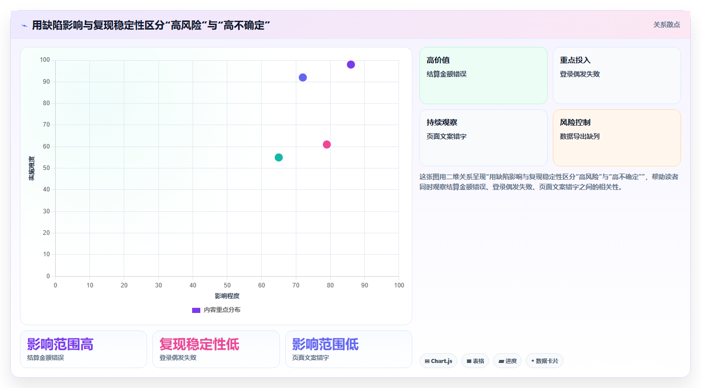Image resolution: width=701 pixels, height=388 pixels.
Task: Click the chart title starting with 用缺陷影响与复现稳定性
Action: tap(151, 25)
